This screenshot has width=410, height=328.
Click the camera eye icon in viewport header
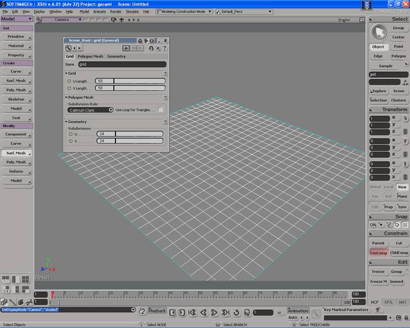click(x=122, y=20)
